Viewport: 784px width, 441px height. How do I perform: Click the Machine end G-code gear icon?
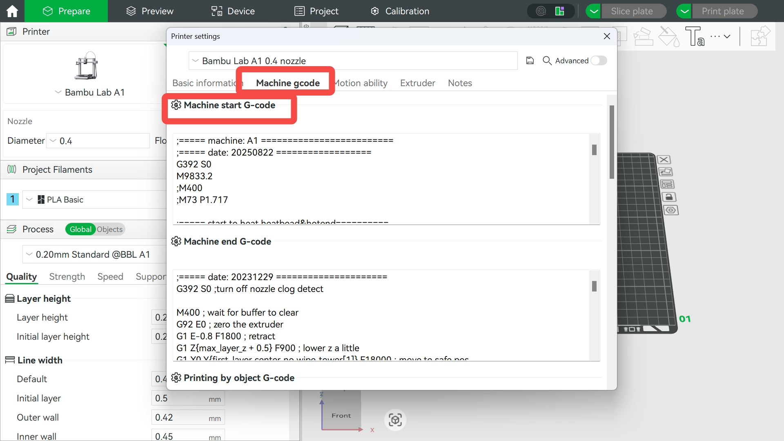(176, 241)
